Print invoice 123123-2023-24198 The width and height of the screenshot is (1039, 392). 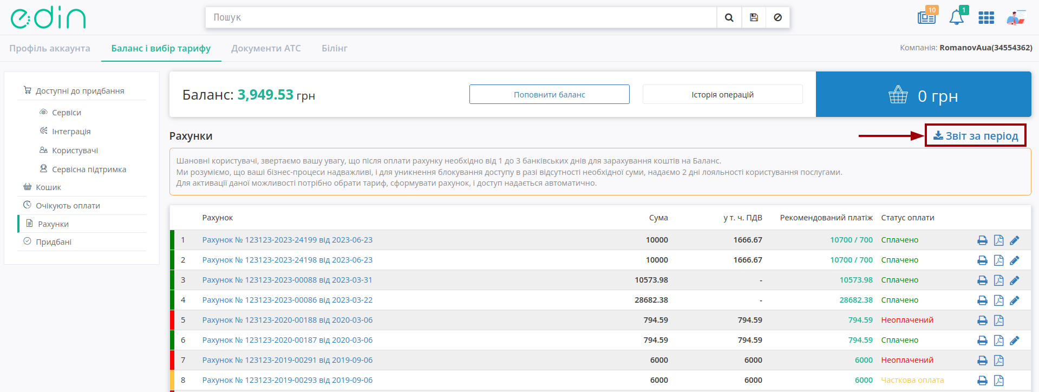pos(982,260)
